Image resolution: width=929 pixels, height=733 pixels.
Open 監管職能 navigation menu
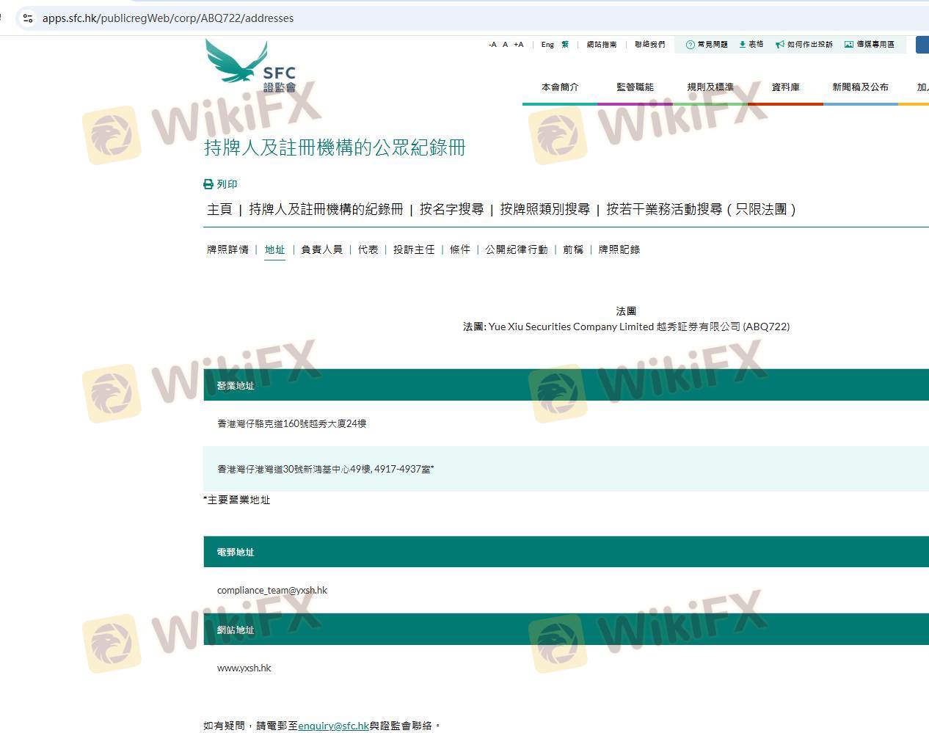pyautogui.click(x=635, y=87)
